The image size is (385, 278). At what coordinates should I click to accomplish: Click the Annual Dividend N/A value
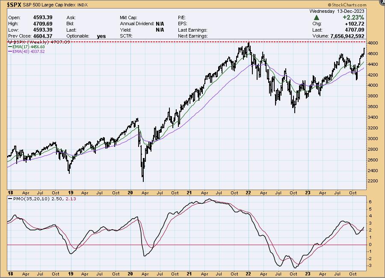pyautogui.click(x=160, y=24)
